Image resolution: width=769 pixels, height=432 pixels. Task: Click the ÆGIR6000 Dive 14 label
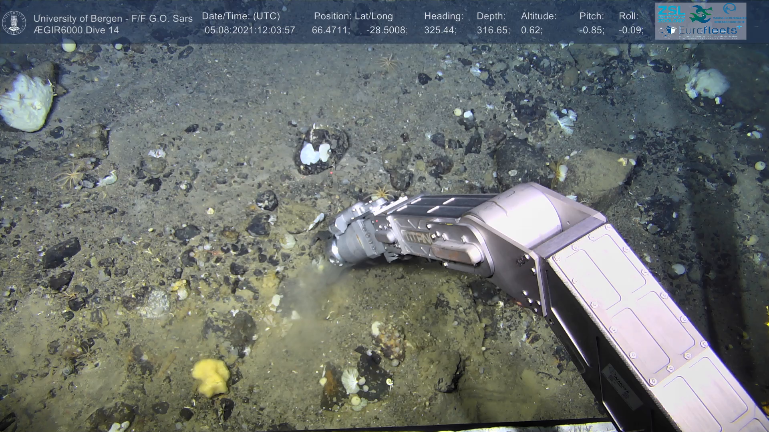pyautogui.click(x=76, y=30)
